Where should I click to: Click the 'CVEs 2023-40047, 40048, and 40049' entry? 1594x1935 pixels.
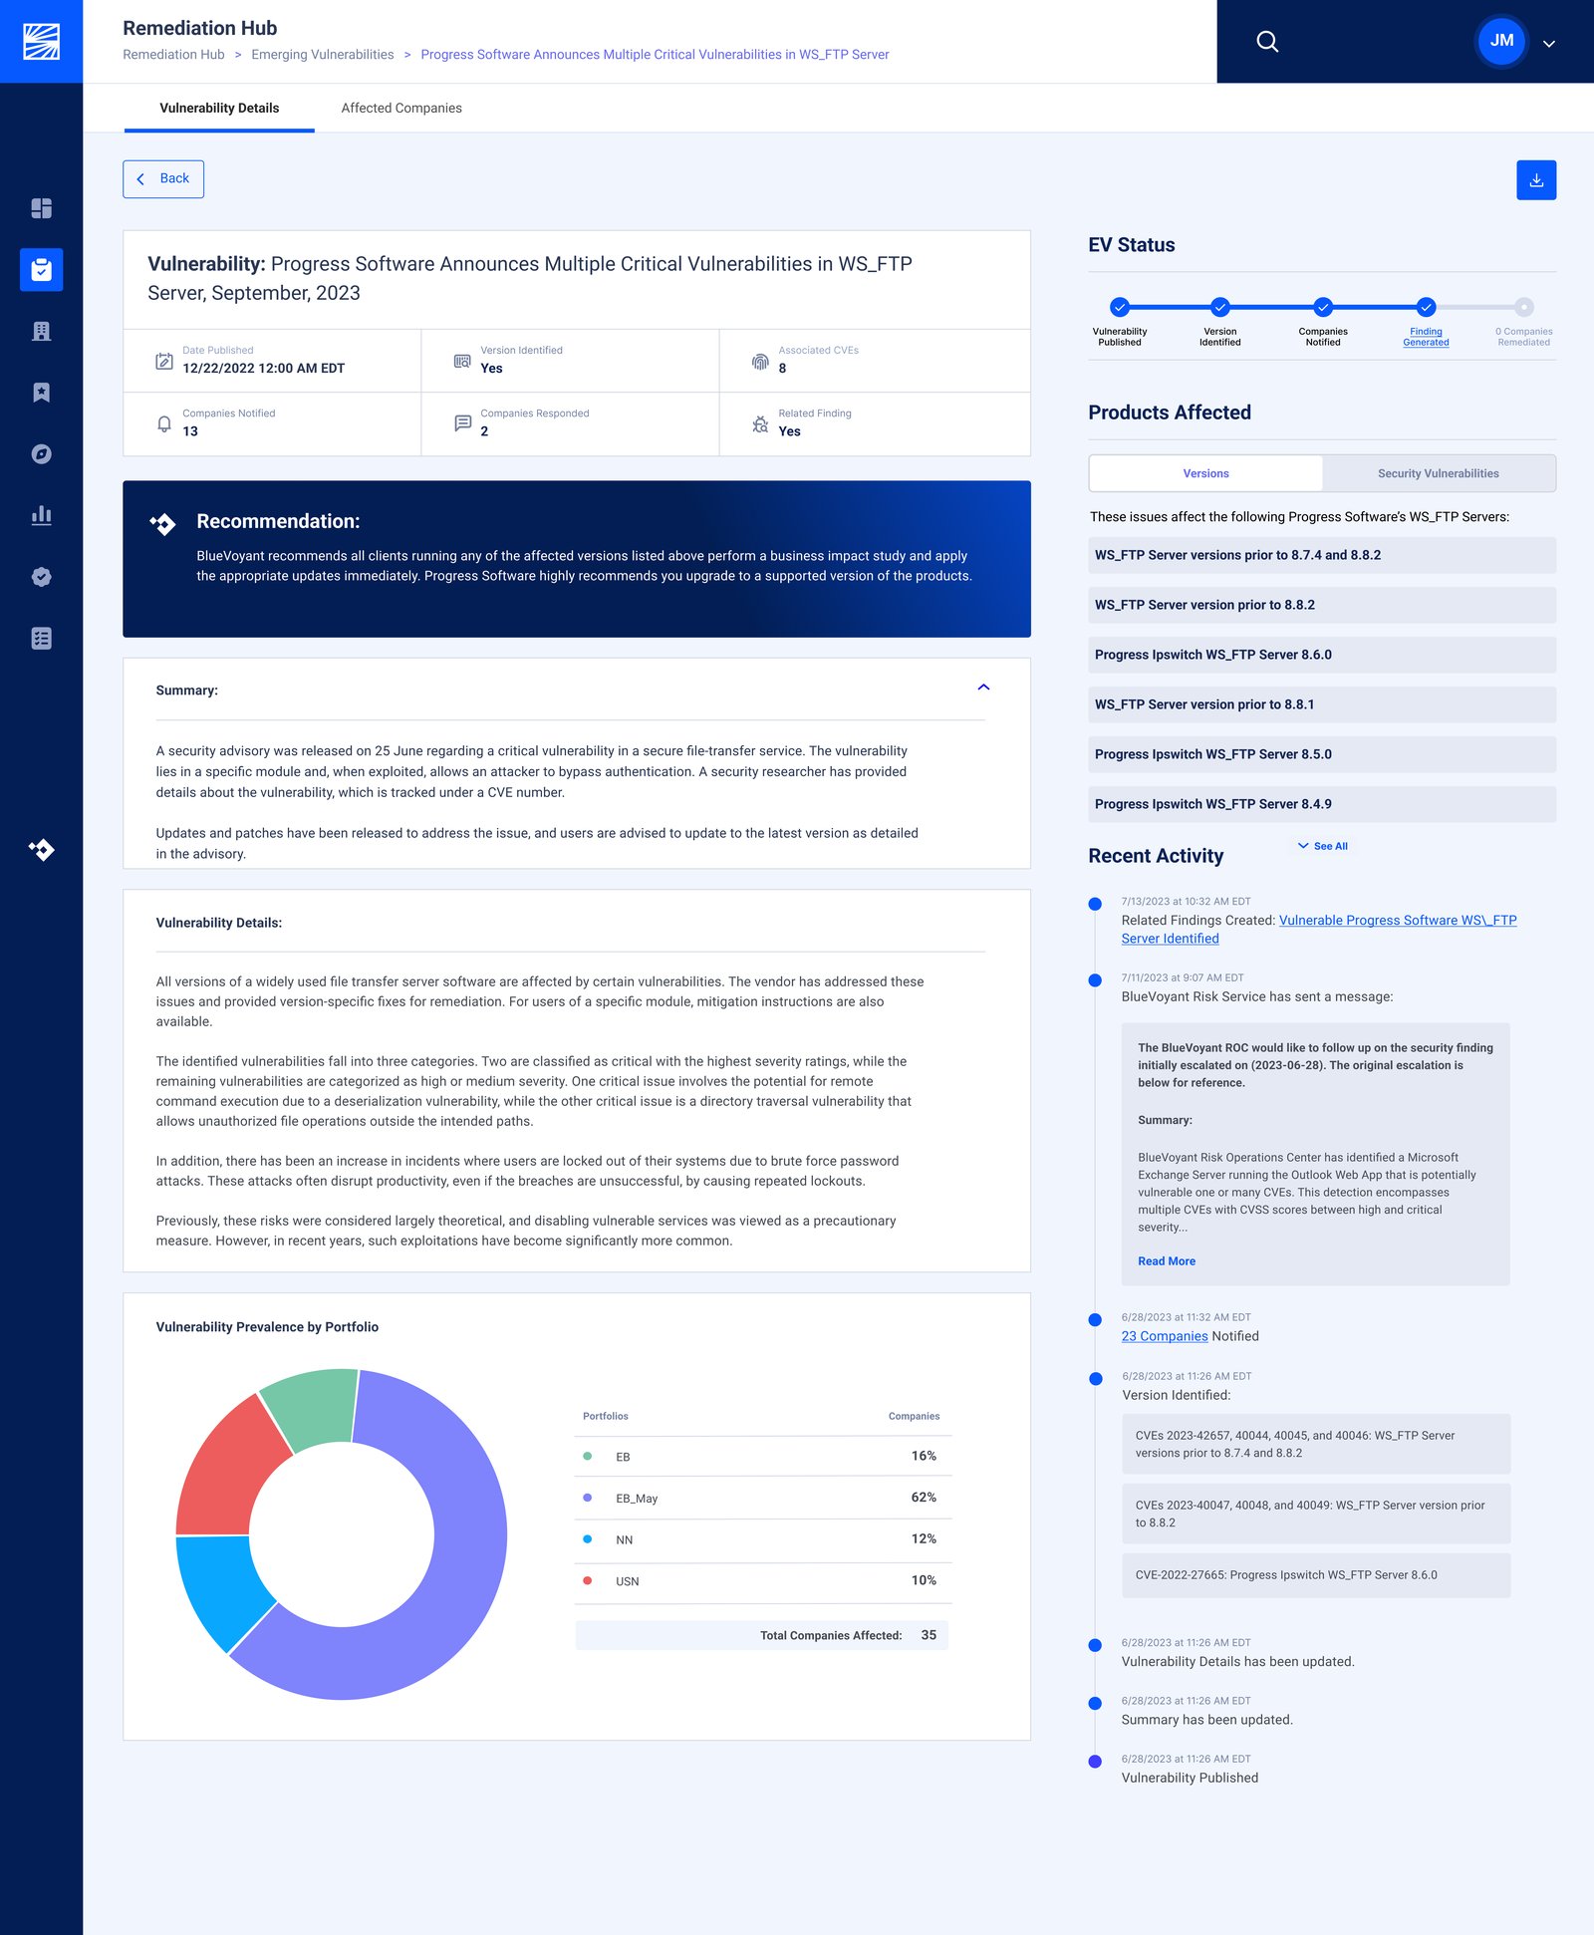click(1316, 1514)
